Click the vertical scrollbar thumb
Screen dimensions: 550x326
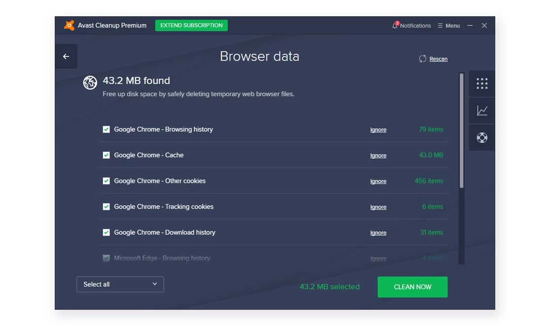(x=461, y=131)
